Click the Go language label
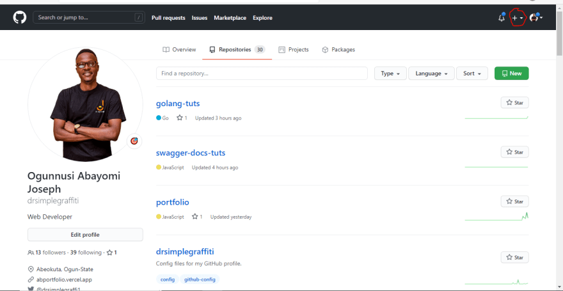Screen dimensions: 563x291 tap(163, 118)
